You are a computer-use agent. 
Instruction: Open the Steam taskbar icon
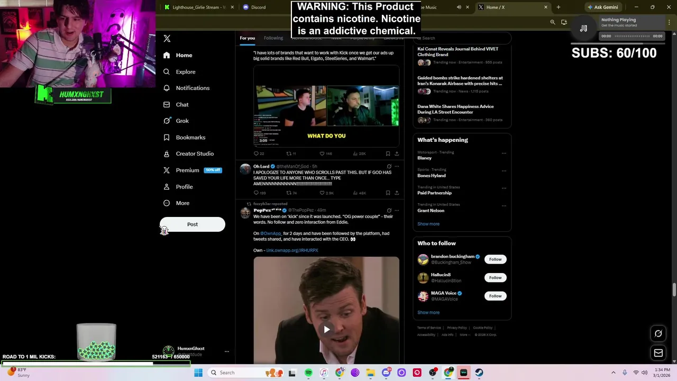(479, 373)
